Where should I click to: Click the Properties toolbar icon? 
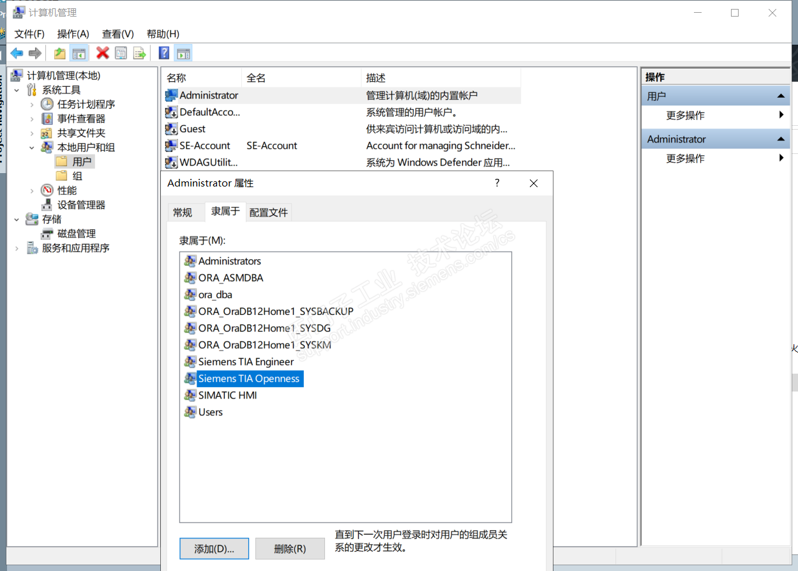click(121, 54)
